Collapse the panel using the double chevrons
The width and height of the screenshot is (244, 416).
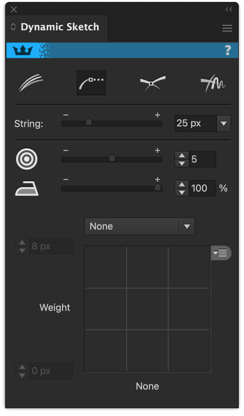[229, 9]
